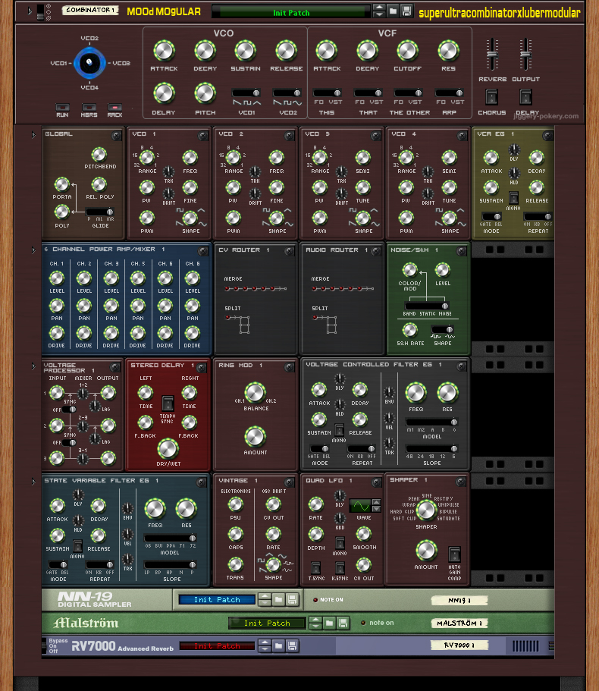Screen dimensions: 599x691
Task: Toggle K.SYNC switch on Quad LFO
Action: (x=340, y=567)
